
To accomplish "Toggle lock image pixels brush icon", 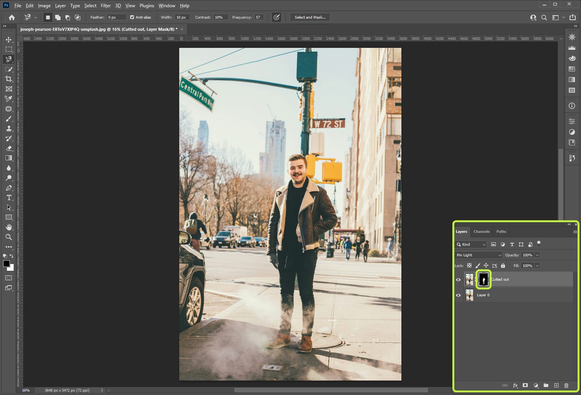I will point(478,265).
